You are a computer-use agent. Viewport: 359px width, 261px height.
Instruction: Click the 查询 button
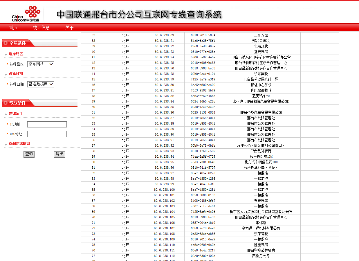coord(29,154)
